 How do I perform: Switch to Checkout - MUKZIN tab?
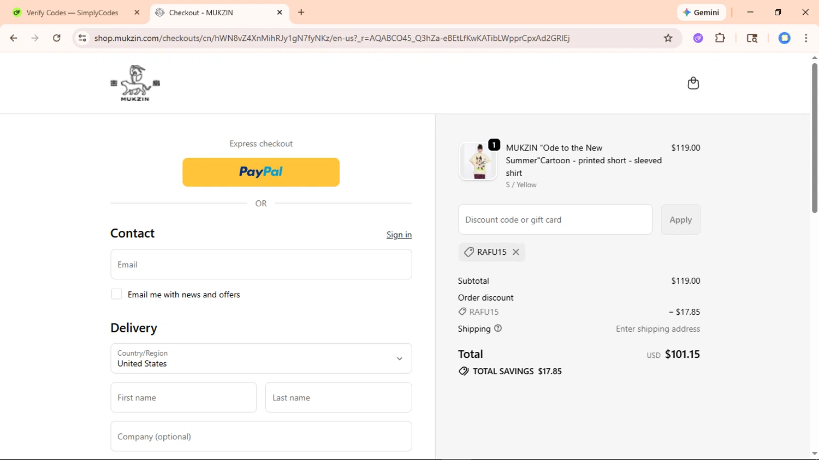click(x=218, y=13)
